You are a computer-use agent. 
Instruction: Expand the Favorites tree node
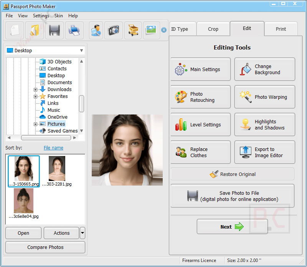pyautogui.click(x=35, y=96)
